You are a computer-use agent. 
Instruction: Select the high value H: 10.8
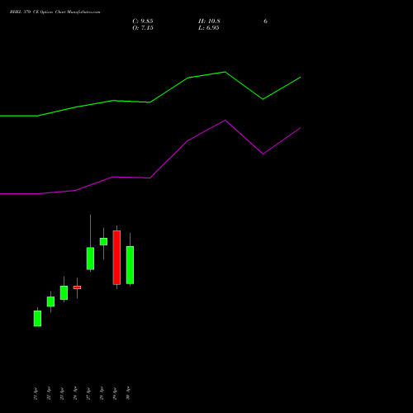(x=209, y=21)
